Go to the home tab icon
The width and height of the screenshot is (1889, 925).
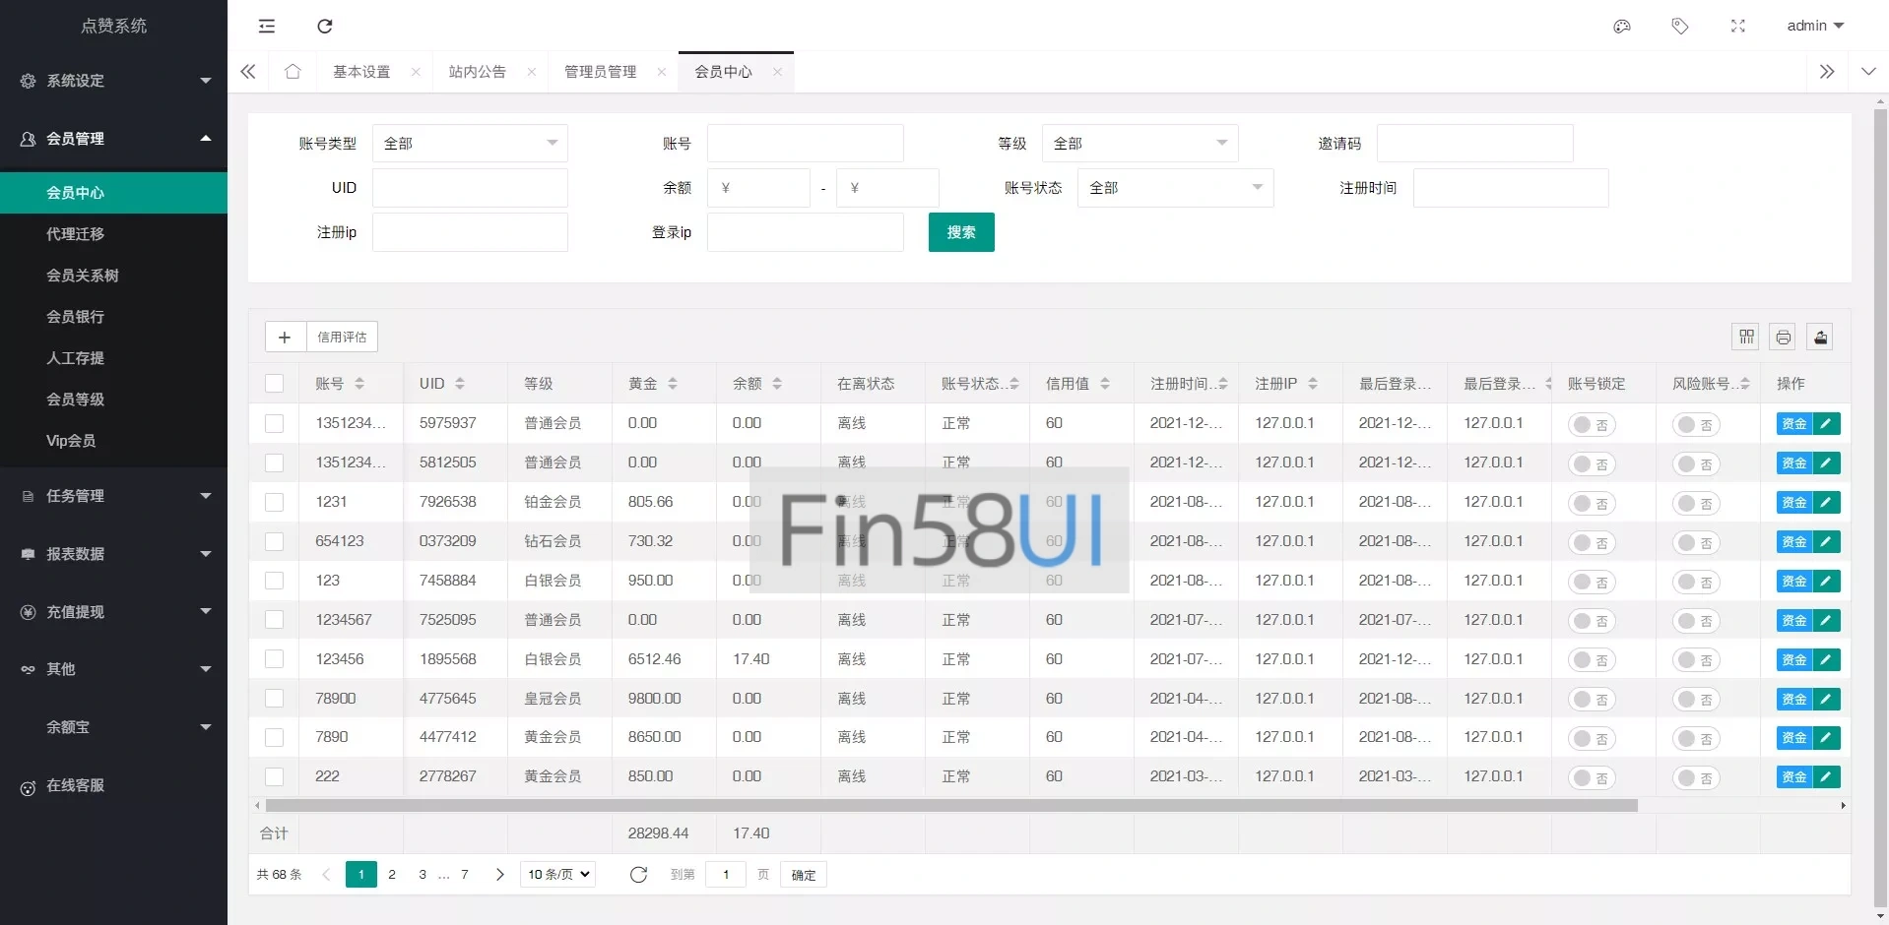(x=293, y=72)
